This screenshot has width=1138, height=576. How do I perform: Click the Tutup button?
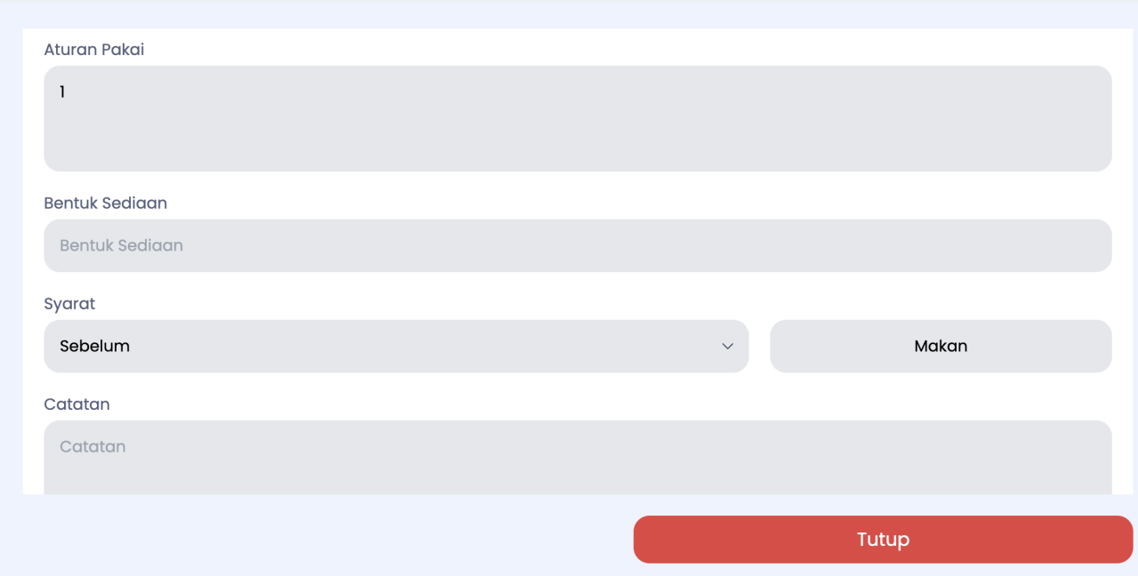click(883, 540)
